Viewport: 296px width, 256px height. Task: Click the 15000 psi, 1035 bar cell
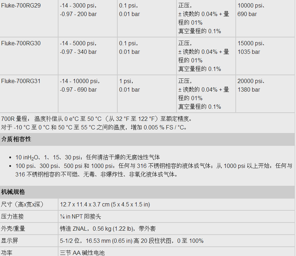point(251,48)
